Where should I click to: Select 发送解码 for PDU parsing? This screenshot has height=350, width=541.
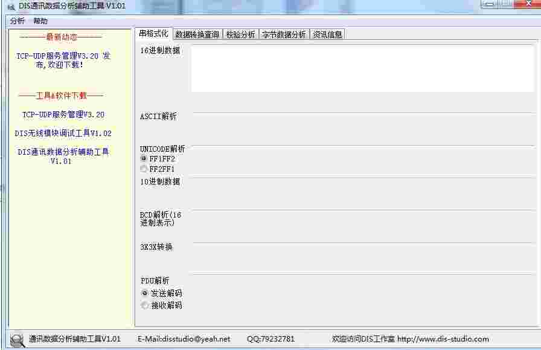point(144,293)
